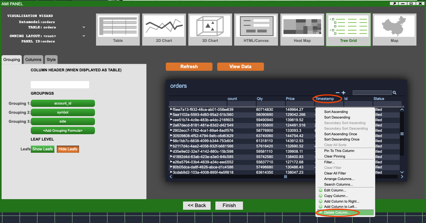
Task: Click the column header text input field
Action: (60, 85)
